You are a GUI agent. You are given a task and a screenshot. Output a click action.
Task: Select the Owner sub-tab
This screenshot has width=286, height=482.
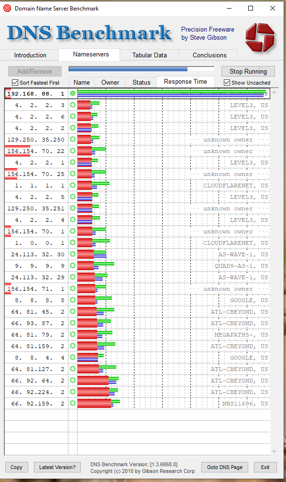click(110, 82)
